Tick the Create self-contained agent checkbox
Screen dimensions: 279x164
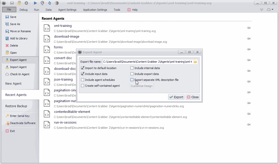(x=83, y=86)
